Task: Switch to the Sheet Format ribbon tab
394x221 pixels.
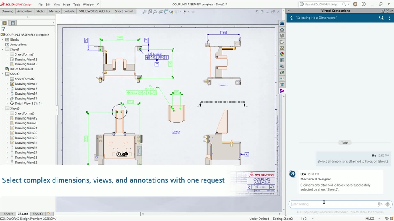Action: pyautogui.click(x=124, y=11)
